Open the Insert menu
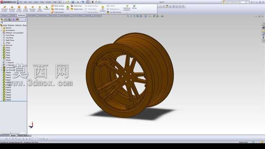 tap(36, 2)
